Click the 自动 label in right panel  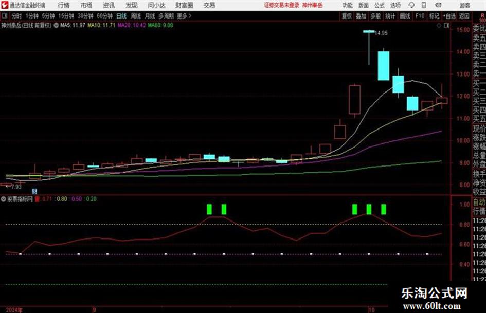pos(479,202)
